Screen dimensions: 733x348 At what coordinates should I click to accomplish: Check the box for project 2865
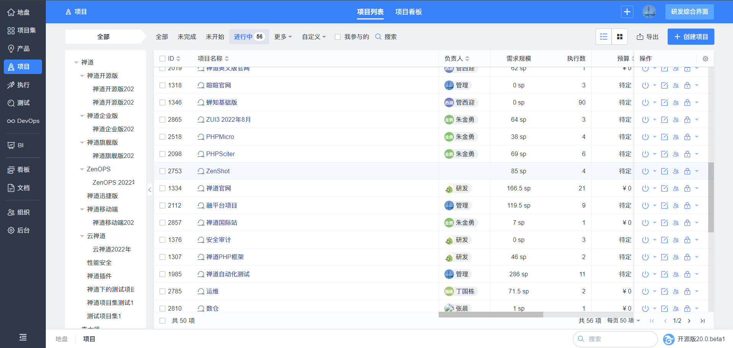click(x=163, y=120)
